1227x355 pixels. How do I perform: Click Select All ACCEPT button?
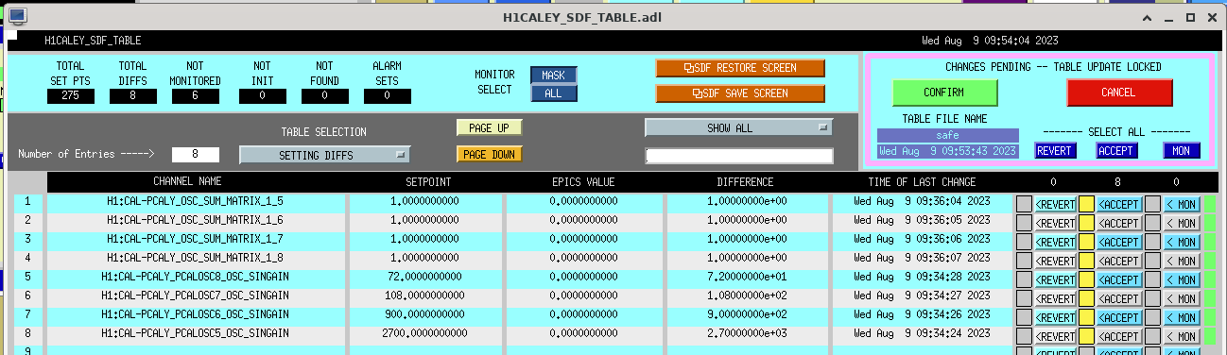[1116, 150]
